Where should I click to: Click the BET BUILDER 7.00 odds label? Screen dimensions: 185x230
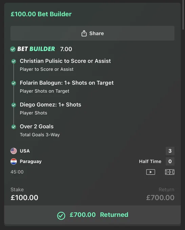[66, 49]
